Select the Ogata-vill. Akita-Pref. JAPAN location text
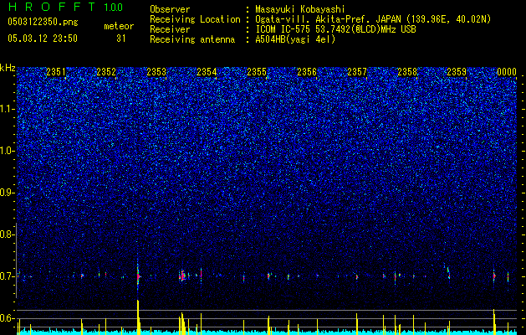Image resolution: width=526 pixels, height=335 pixels. (x=373, y=19)
